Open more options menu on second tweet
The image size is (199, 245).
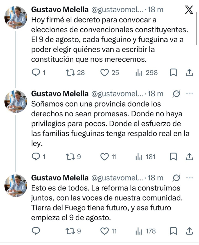[x=189, y=94]
